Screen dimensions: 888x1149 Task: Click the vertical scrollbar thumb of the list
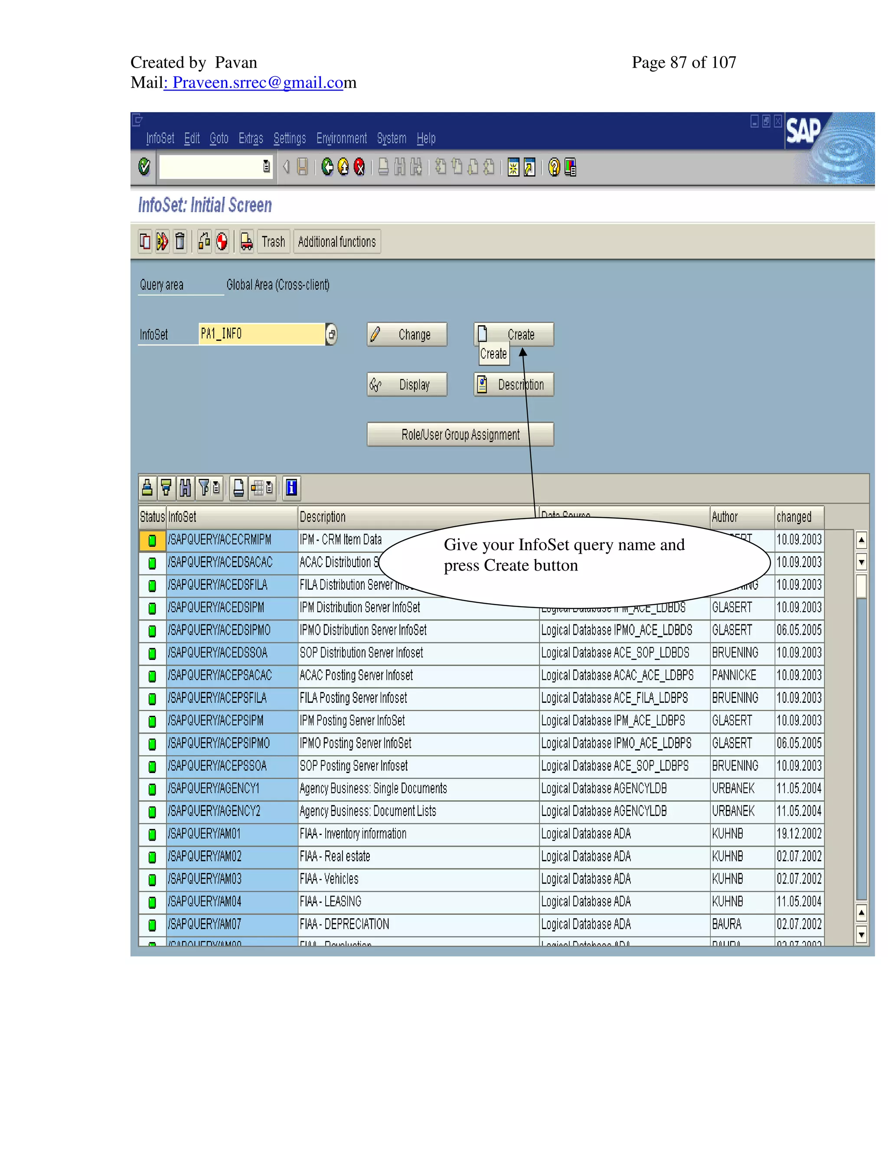[x=861, y=586]
